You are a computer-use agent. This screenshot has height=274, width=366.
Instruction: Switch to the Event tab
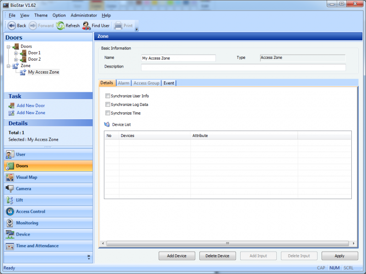[168, 83]
